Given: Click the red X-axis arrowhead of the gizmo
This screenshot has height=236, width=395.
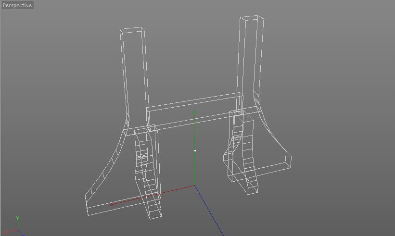Looking at the screenshot, I should (112, 205).
